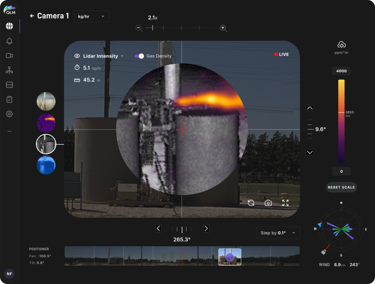Select the camera icon in sidebar
Image resolution: width=375 pixels, height=284 pixels.
coord(9,56)
